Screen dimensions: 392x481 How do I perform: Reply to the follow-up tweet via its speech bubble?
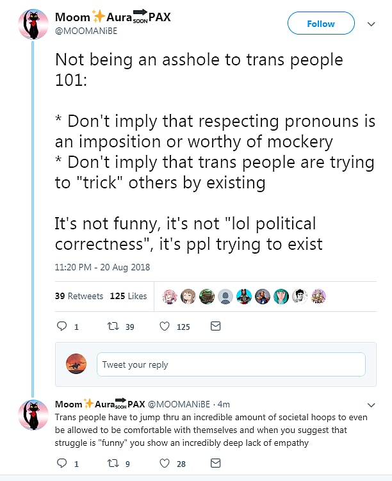[x=62, y=463]
